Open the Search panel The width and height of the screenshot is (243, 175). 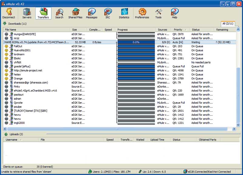pyautogui.click(x=59, y=14)
